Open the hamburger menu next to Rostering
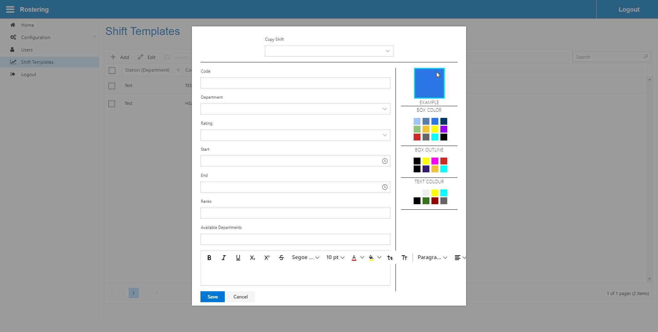This screenshot has height=332, width=658. coord(10,10)
